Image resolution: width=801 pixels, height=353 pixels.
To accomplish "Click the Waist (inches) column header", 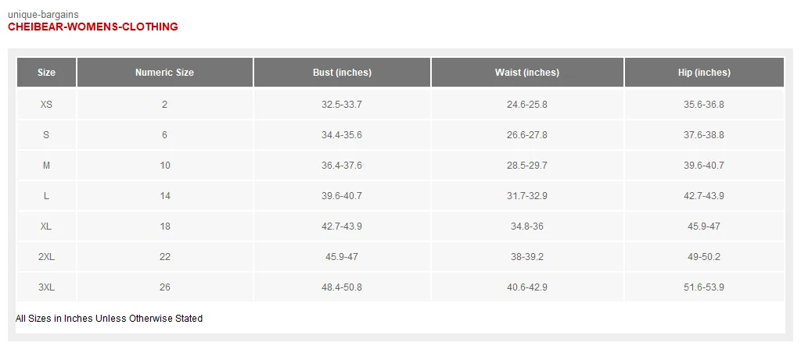I will pyautogui.click(x=527, y=73).
